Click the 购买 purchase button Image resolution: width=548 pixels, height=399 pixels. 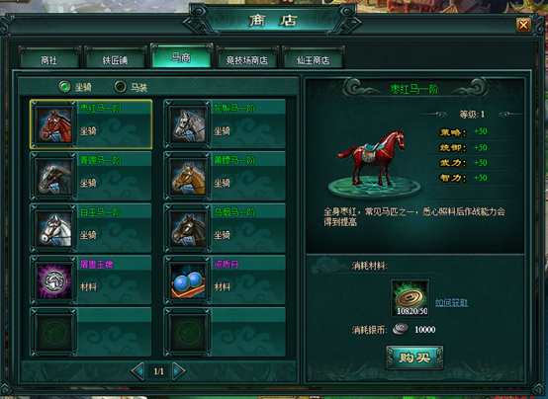pyautogui.click(x=414, y=358)
